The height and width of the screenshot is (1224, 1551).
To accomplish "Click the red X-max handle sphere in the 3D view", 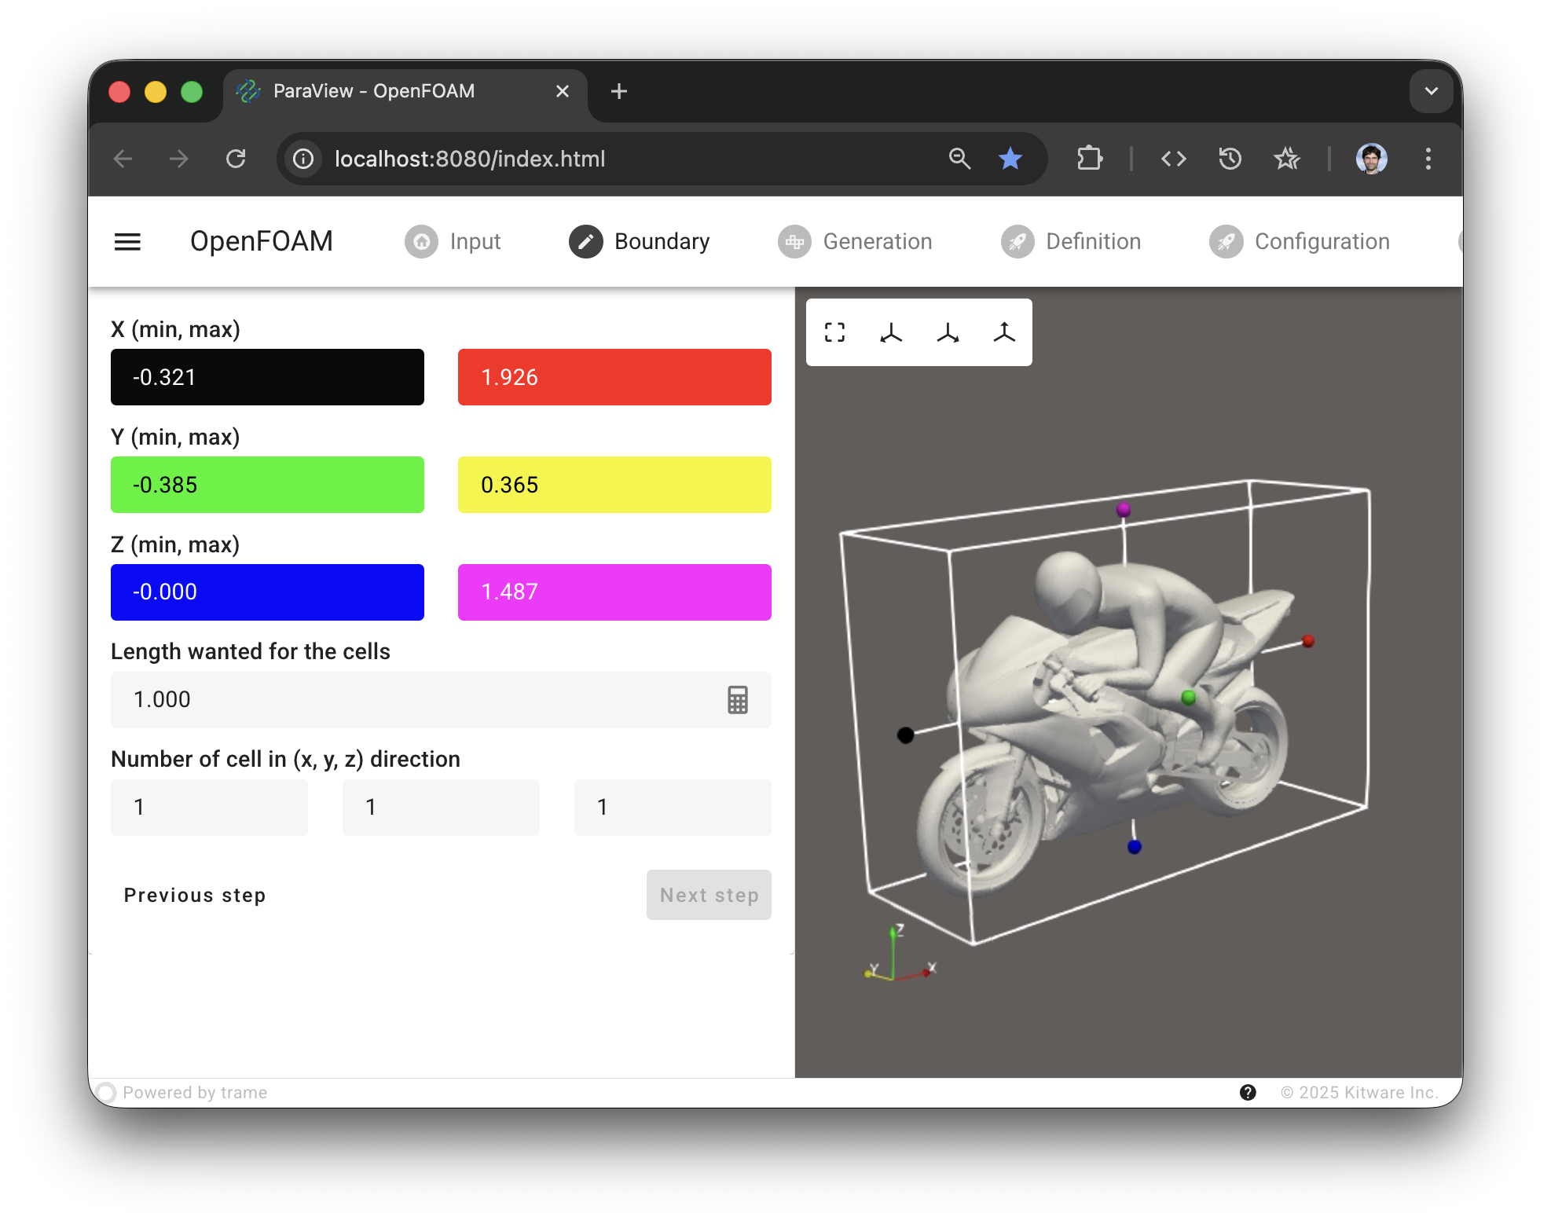I will pyautogui.click(x=1308, y=641).
